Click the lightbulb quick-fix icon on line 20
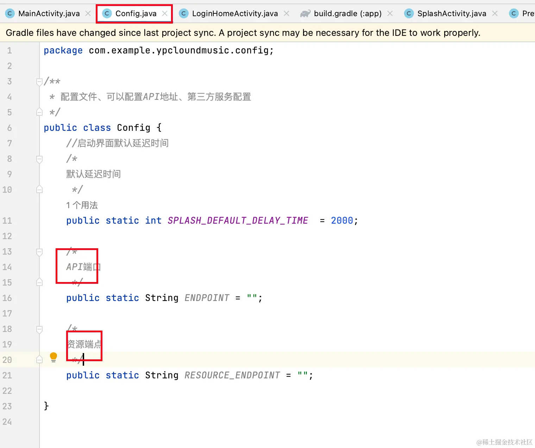The width and height of the screenshot is (535, 448). 53,357
